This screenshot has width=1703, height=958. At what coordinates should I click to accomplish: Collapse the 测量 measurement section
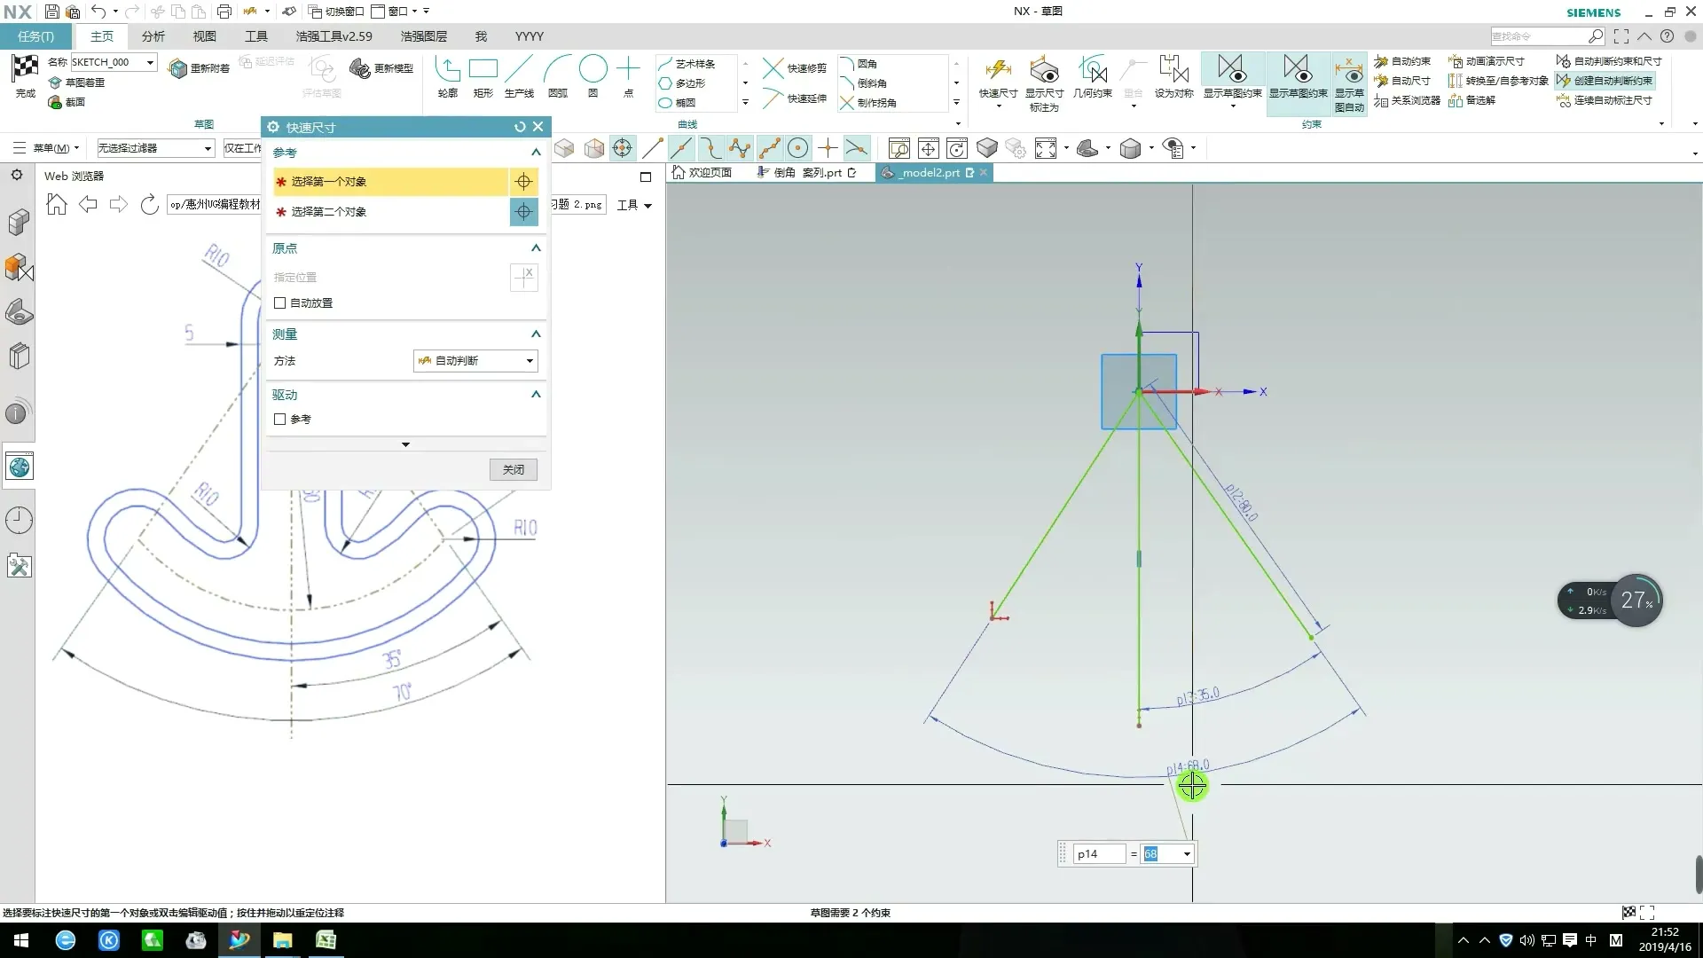point(536,334)
